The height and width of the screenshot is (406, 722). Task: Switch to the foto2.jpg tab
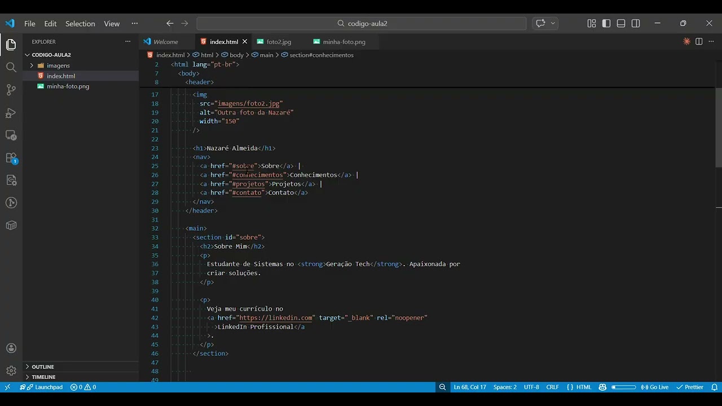[x=279, y=42]
